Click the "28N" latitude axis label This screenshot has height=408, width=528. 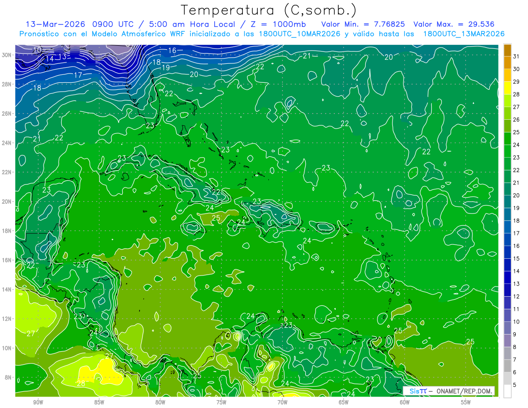[x=7, y=84]
